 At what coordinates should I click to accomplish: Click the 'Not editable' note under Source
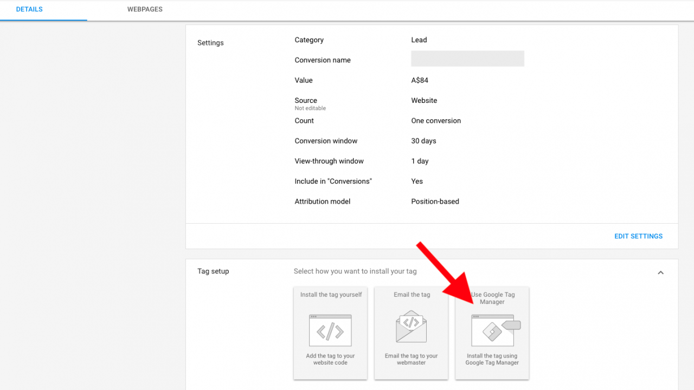[310, 108]
